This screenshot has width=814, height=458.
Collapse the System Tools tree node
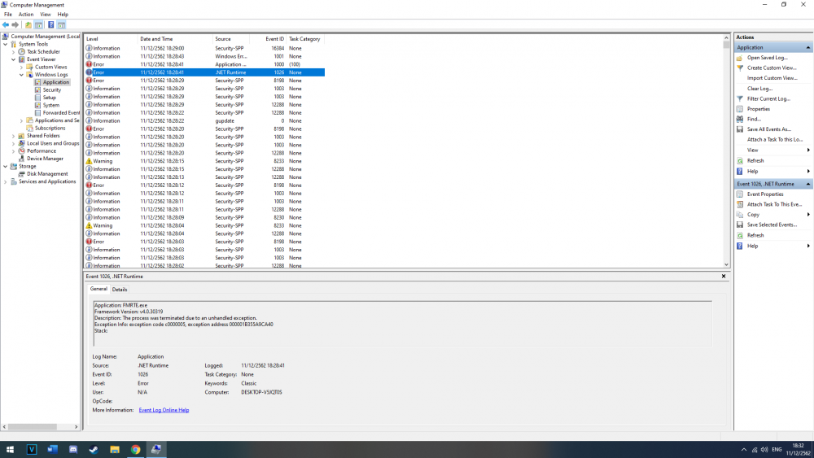point(6,44)
